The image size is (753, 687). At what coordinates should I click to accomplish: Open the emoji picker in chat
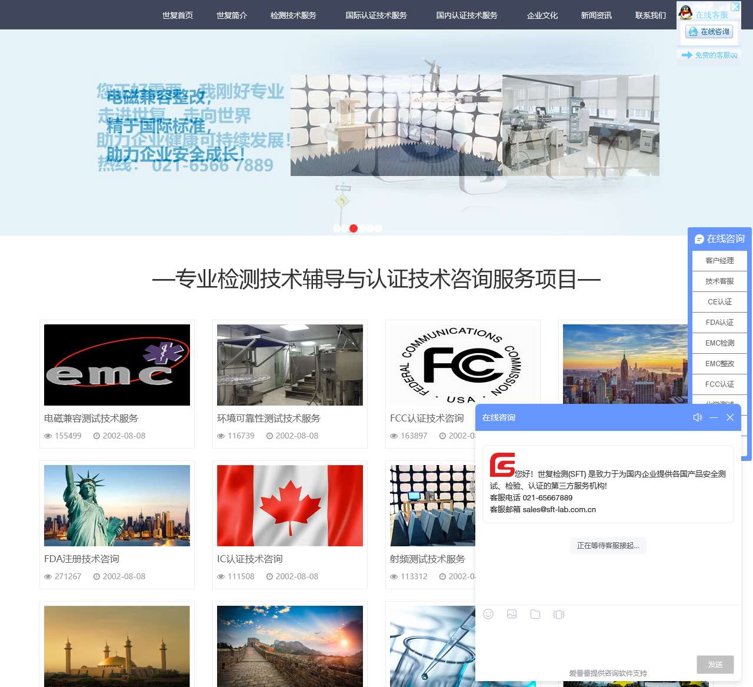(488, 614)
